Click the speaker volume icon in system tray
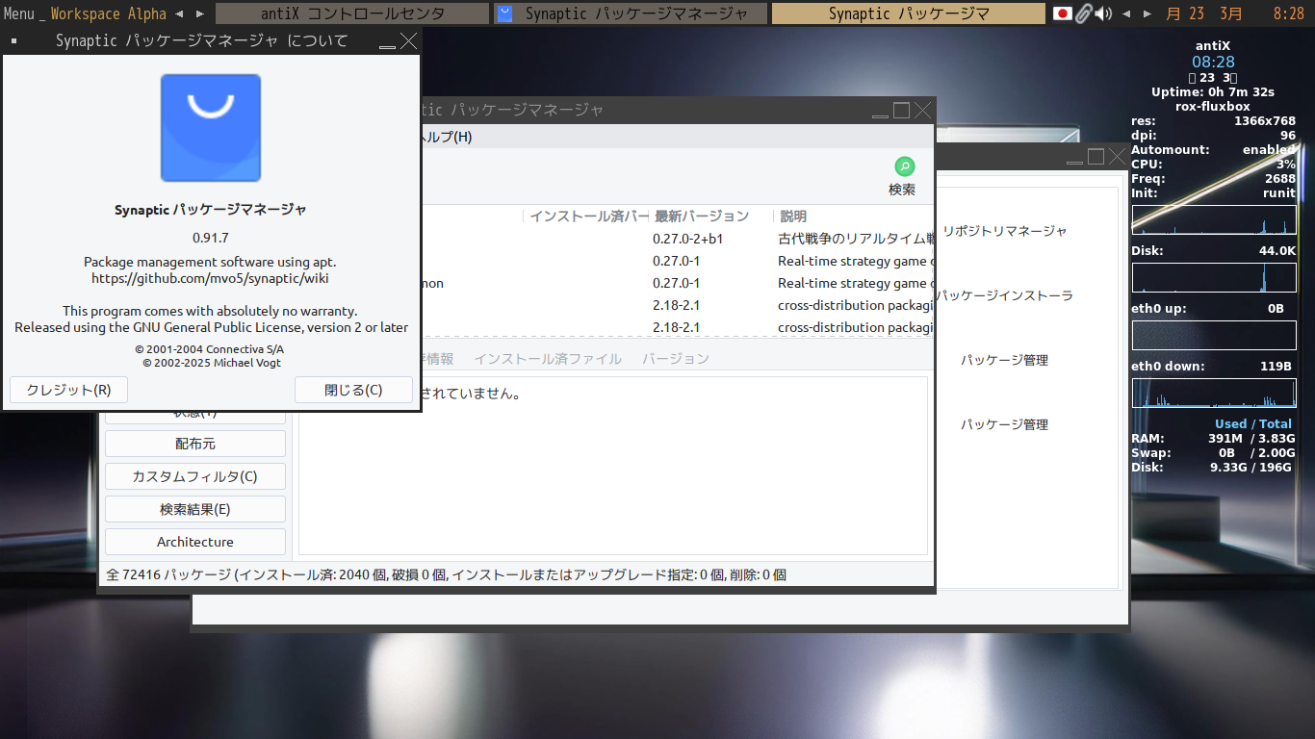This screenshot has width=1315, height=739. pos(1103,13)
